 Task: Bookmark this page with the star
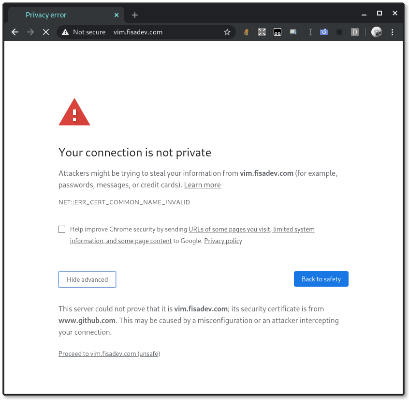[227, 32]
